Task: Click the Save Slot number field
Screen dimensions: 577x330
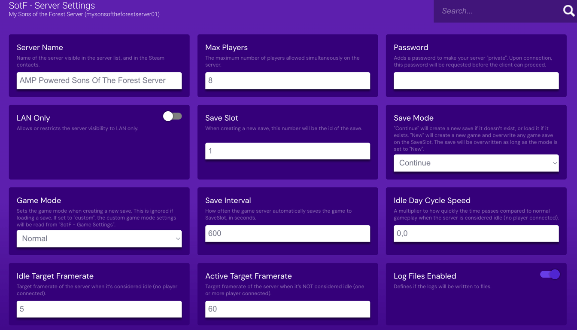Action: tap(288, 151)
